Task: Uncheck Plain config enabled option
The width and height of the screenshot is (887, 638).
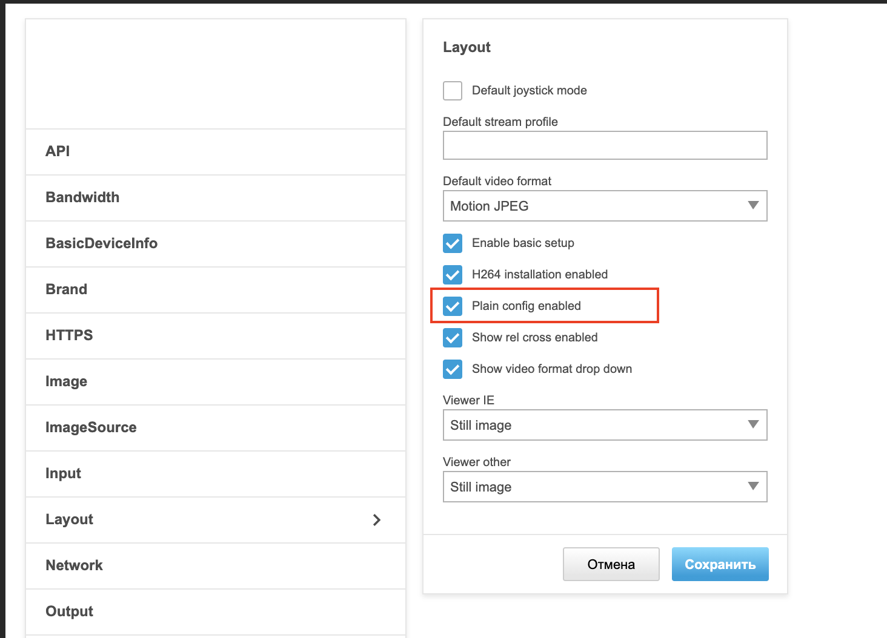Action: click(x=452, y=306)
